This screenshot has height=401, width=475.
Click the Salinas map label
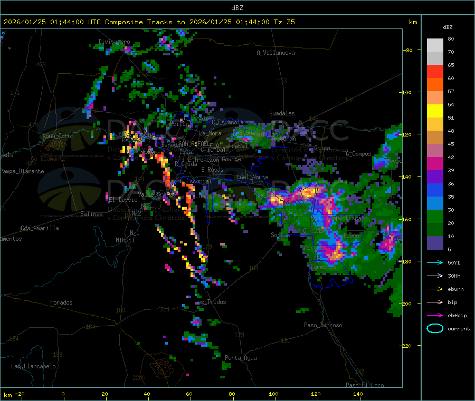pos(91,214)
